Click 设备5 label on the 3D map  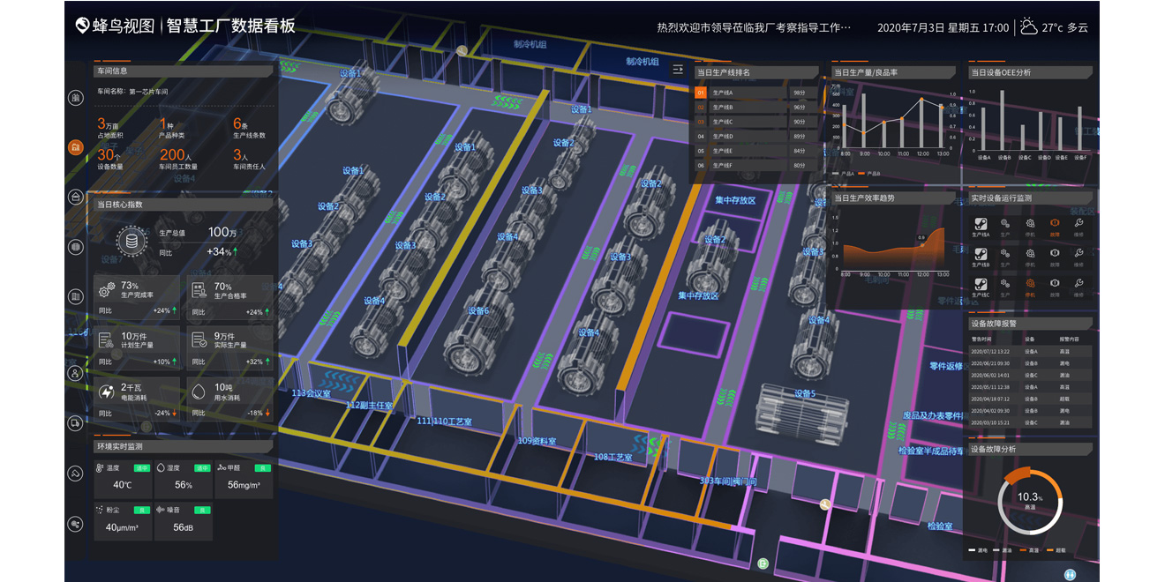click(804, 393)
